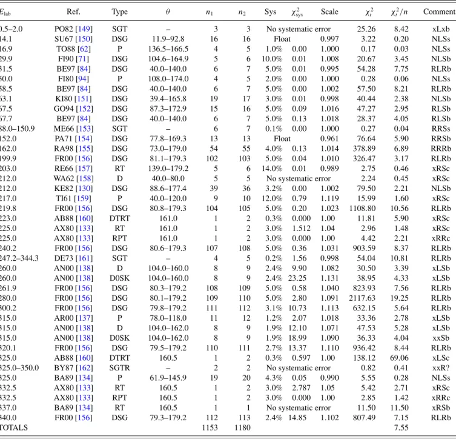This screenshot has width=456, height=442.
Task: Follow reference [94] next to FI80
Action: 82,79
